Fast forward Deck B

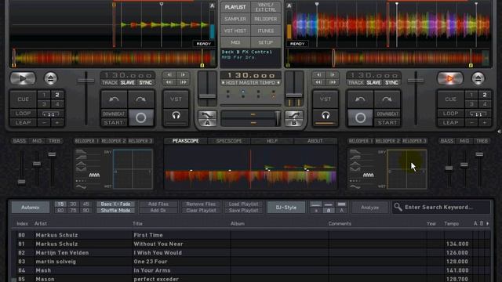tap(333, 82)
